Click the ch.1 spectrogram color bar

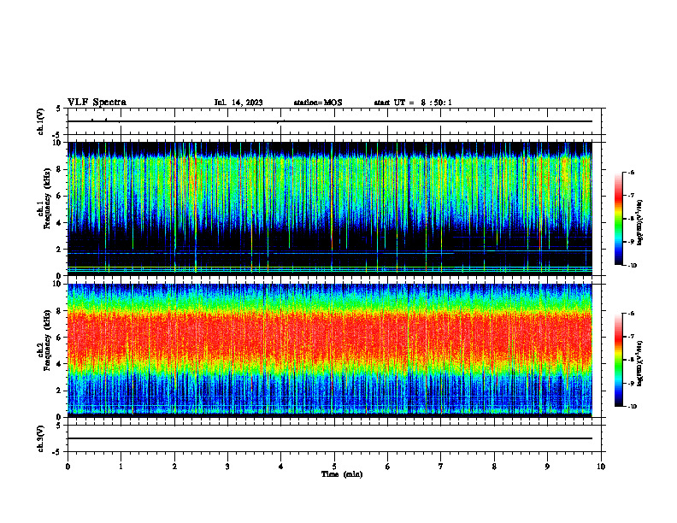point(618,219)
